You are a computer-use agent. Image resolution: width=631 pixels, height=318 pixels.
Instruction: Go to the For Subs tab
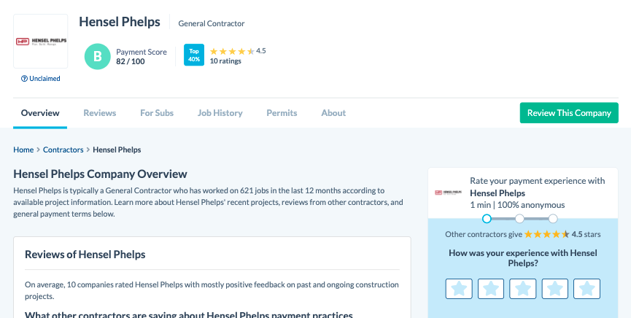[x=157, y=113]
